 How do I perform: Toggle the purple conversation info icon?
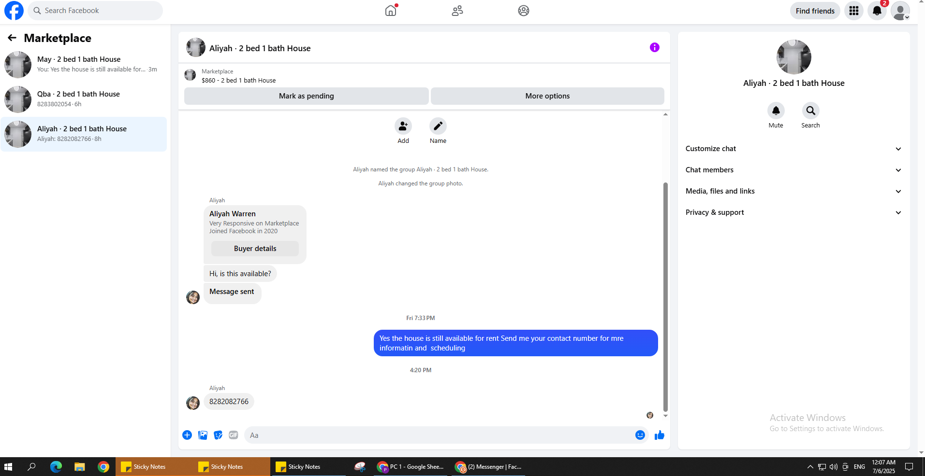(x=655, y=47)
